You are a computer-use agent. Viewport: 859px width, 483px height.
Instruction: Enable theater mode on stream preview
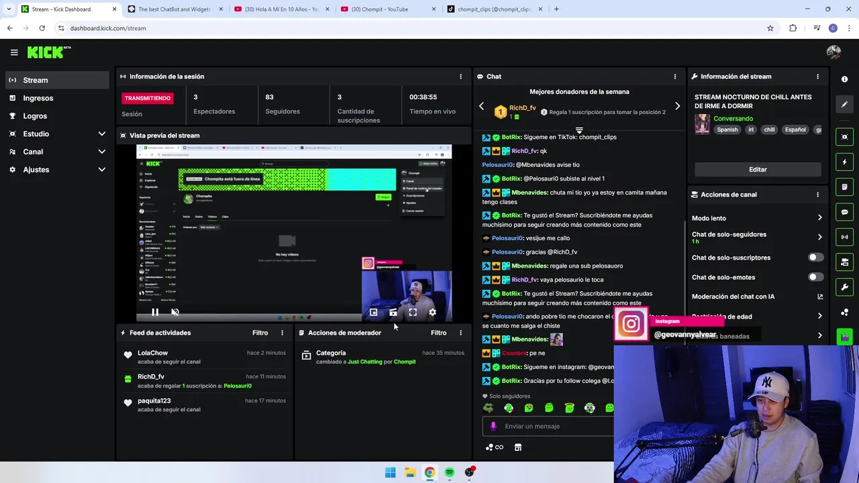pos(393,312)
